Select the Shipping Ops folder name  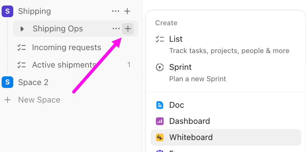(58, 29)
